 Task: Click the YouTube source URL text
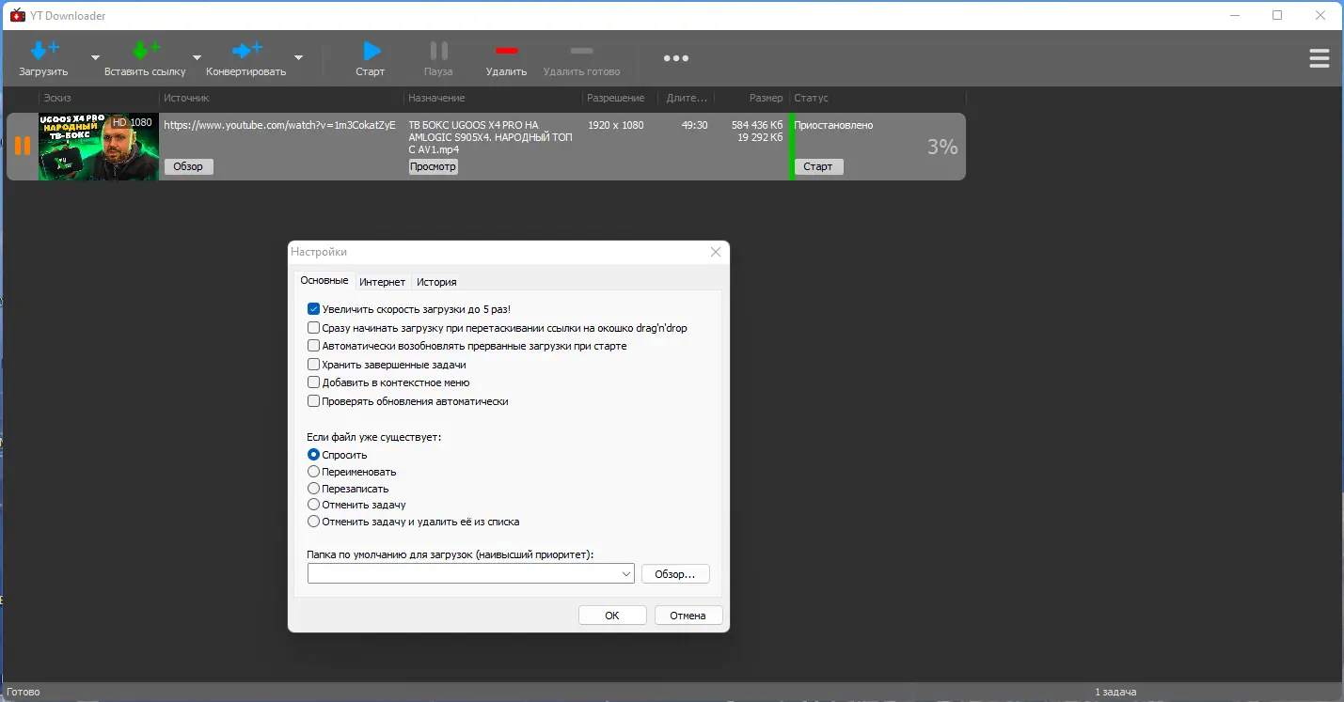click(x=279, y=124)
